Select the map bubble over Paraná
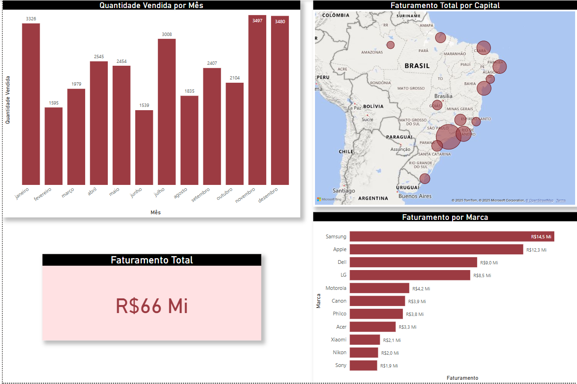The height and width of the screenshot is (384, 577). (x=437, y=146)
